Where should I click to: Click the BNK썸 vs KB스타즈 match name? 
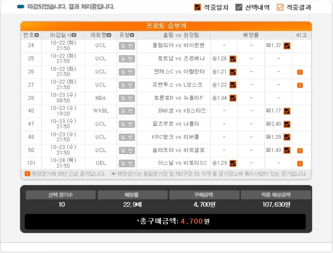tap(182, 110)
